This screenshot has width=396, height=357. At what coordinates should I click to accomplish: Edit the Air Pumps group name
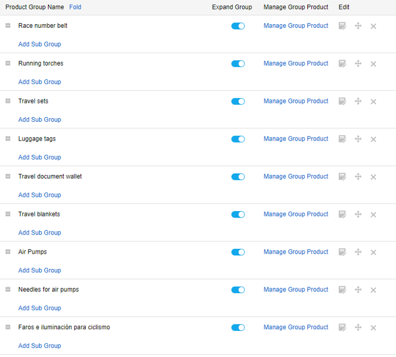click(342, 252)
